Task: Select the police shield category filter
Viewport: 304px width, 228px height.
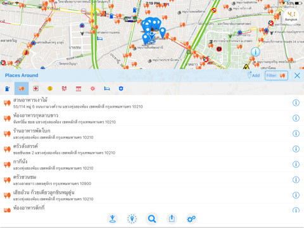Action: 121,89
